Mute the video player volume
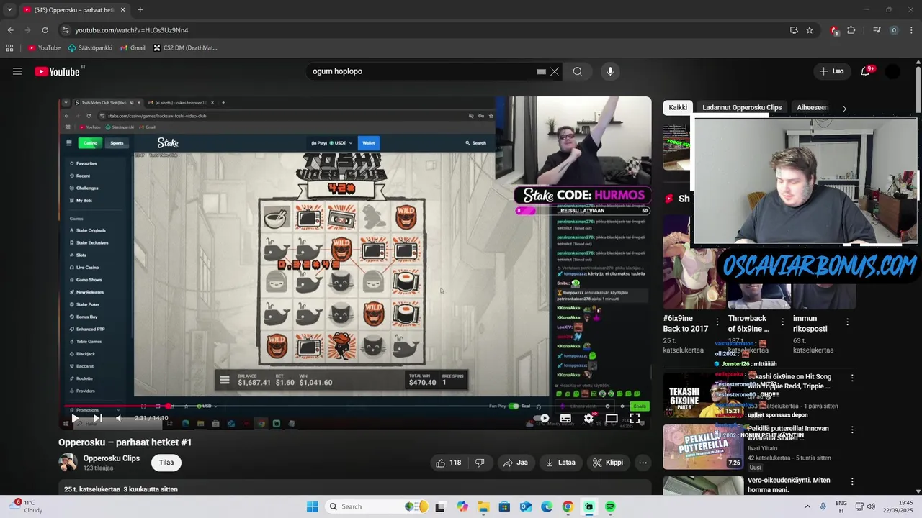The width and height of the screenshot is (922, 518). (x=120, y=418)
